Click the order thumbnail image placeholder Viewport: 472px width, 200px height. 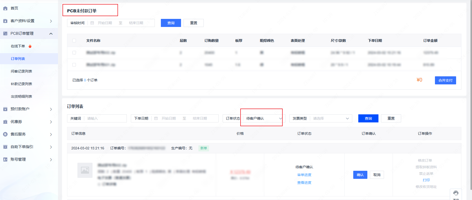pyautogui.click(x=85, y=170)
